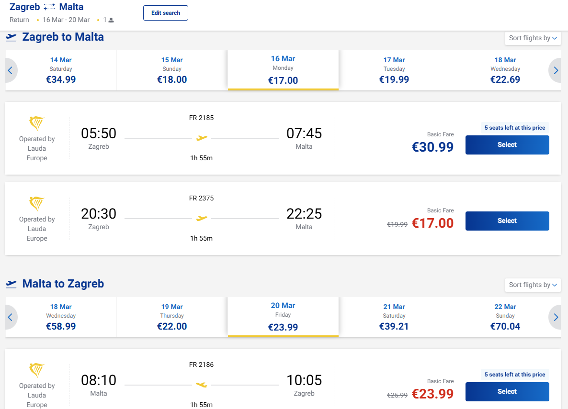Select 15 Mar Sunday outbound date tab
The height and width of the screenshot is (409, 568).
[172, 70]
